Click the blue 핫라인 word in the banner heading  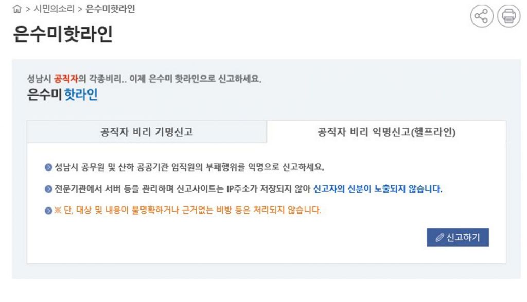81,95
